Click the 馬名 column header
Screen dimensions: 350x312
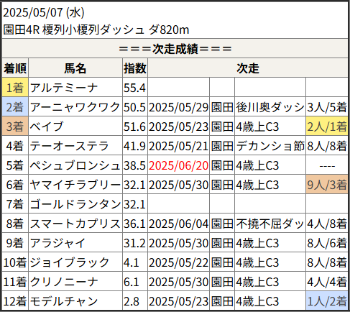[x=75, y=68]
